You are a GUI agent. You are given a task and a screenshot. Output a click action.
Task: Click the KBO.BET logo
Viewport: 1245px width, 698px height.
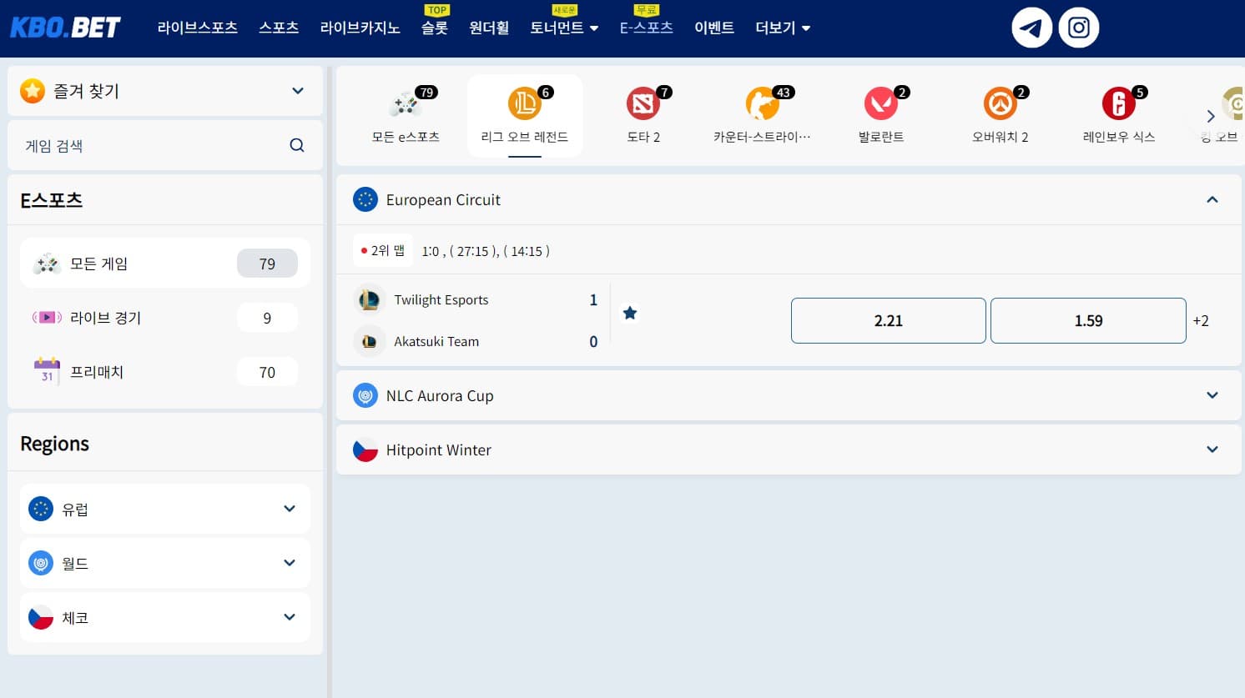pos(65,28)
